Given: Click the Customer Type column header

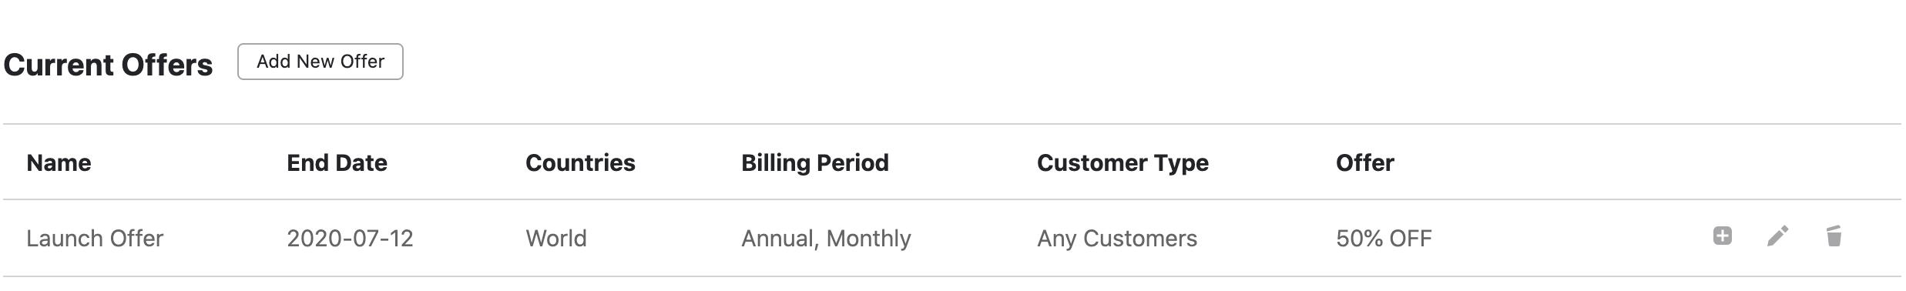Looking at the screenshot, I should click(x=1122, y=162).
